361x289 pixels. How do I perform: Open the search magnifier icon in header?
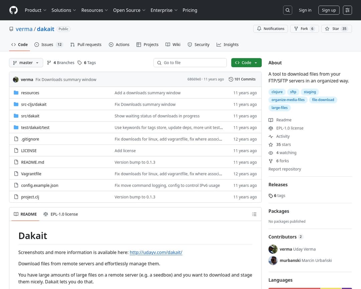click(287, 10)
